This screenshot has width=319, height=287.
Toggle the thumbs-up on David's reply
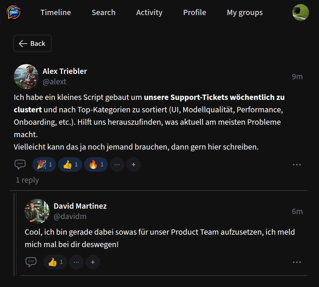[x=55, y=262]
